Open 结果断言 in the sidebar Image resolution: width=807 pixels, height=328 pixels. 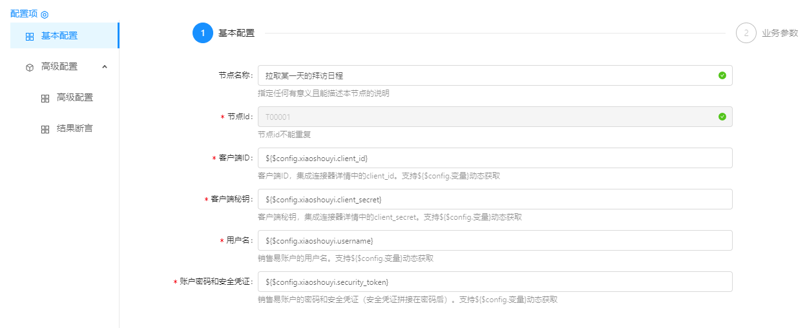tap(75, 129)
